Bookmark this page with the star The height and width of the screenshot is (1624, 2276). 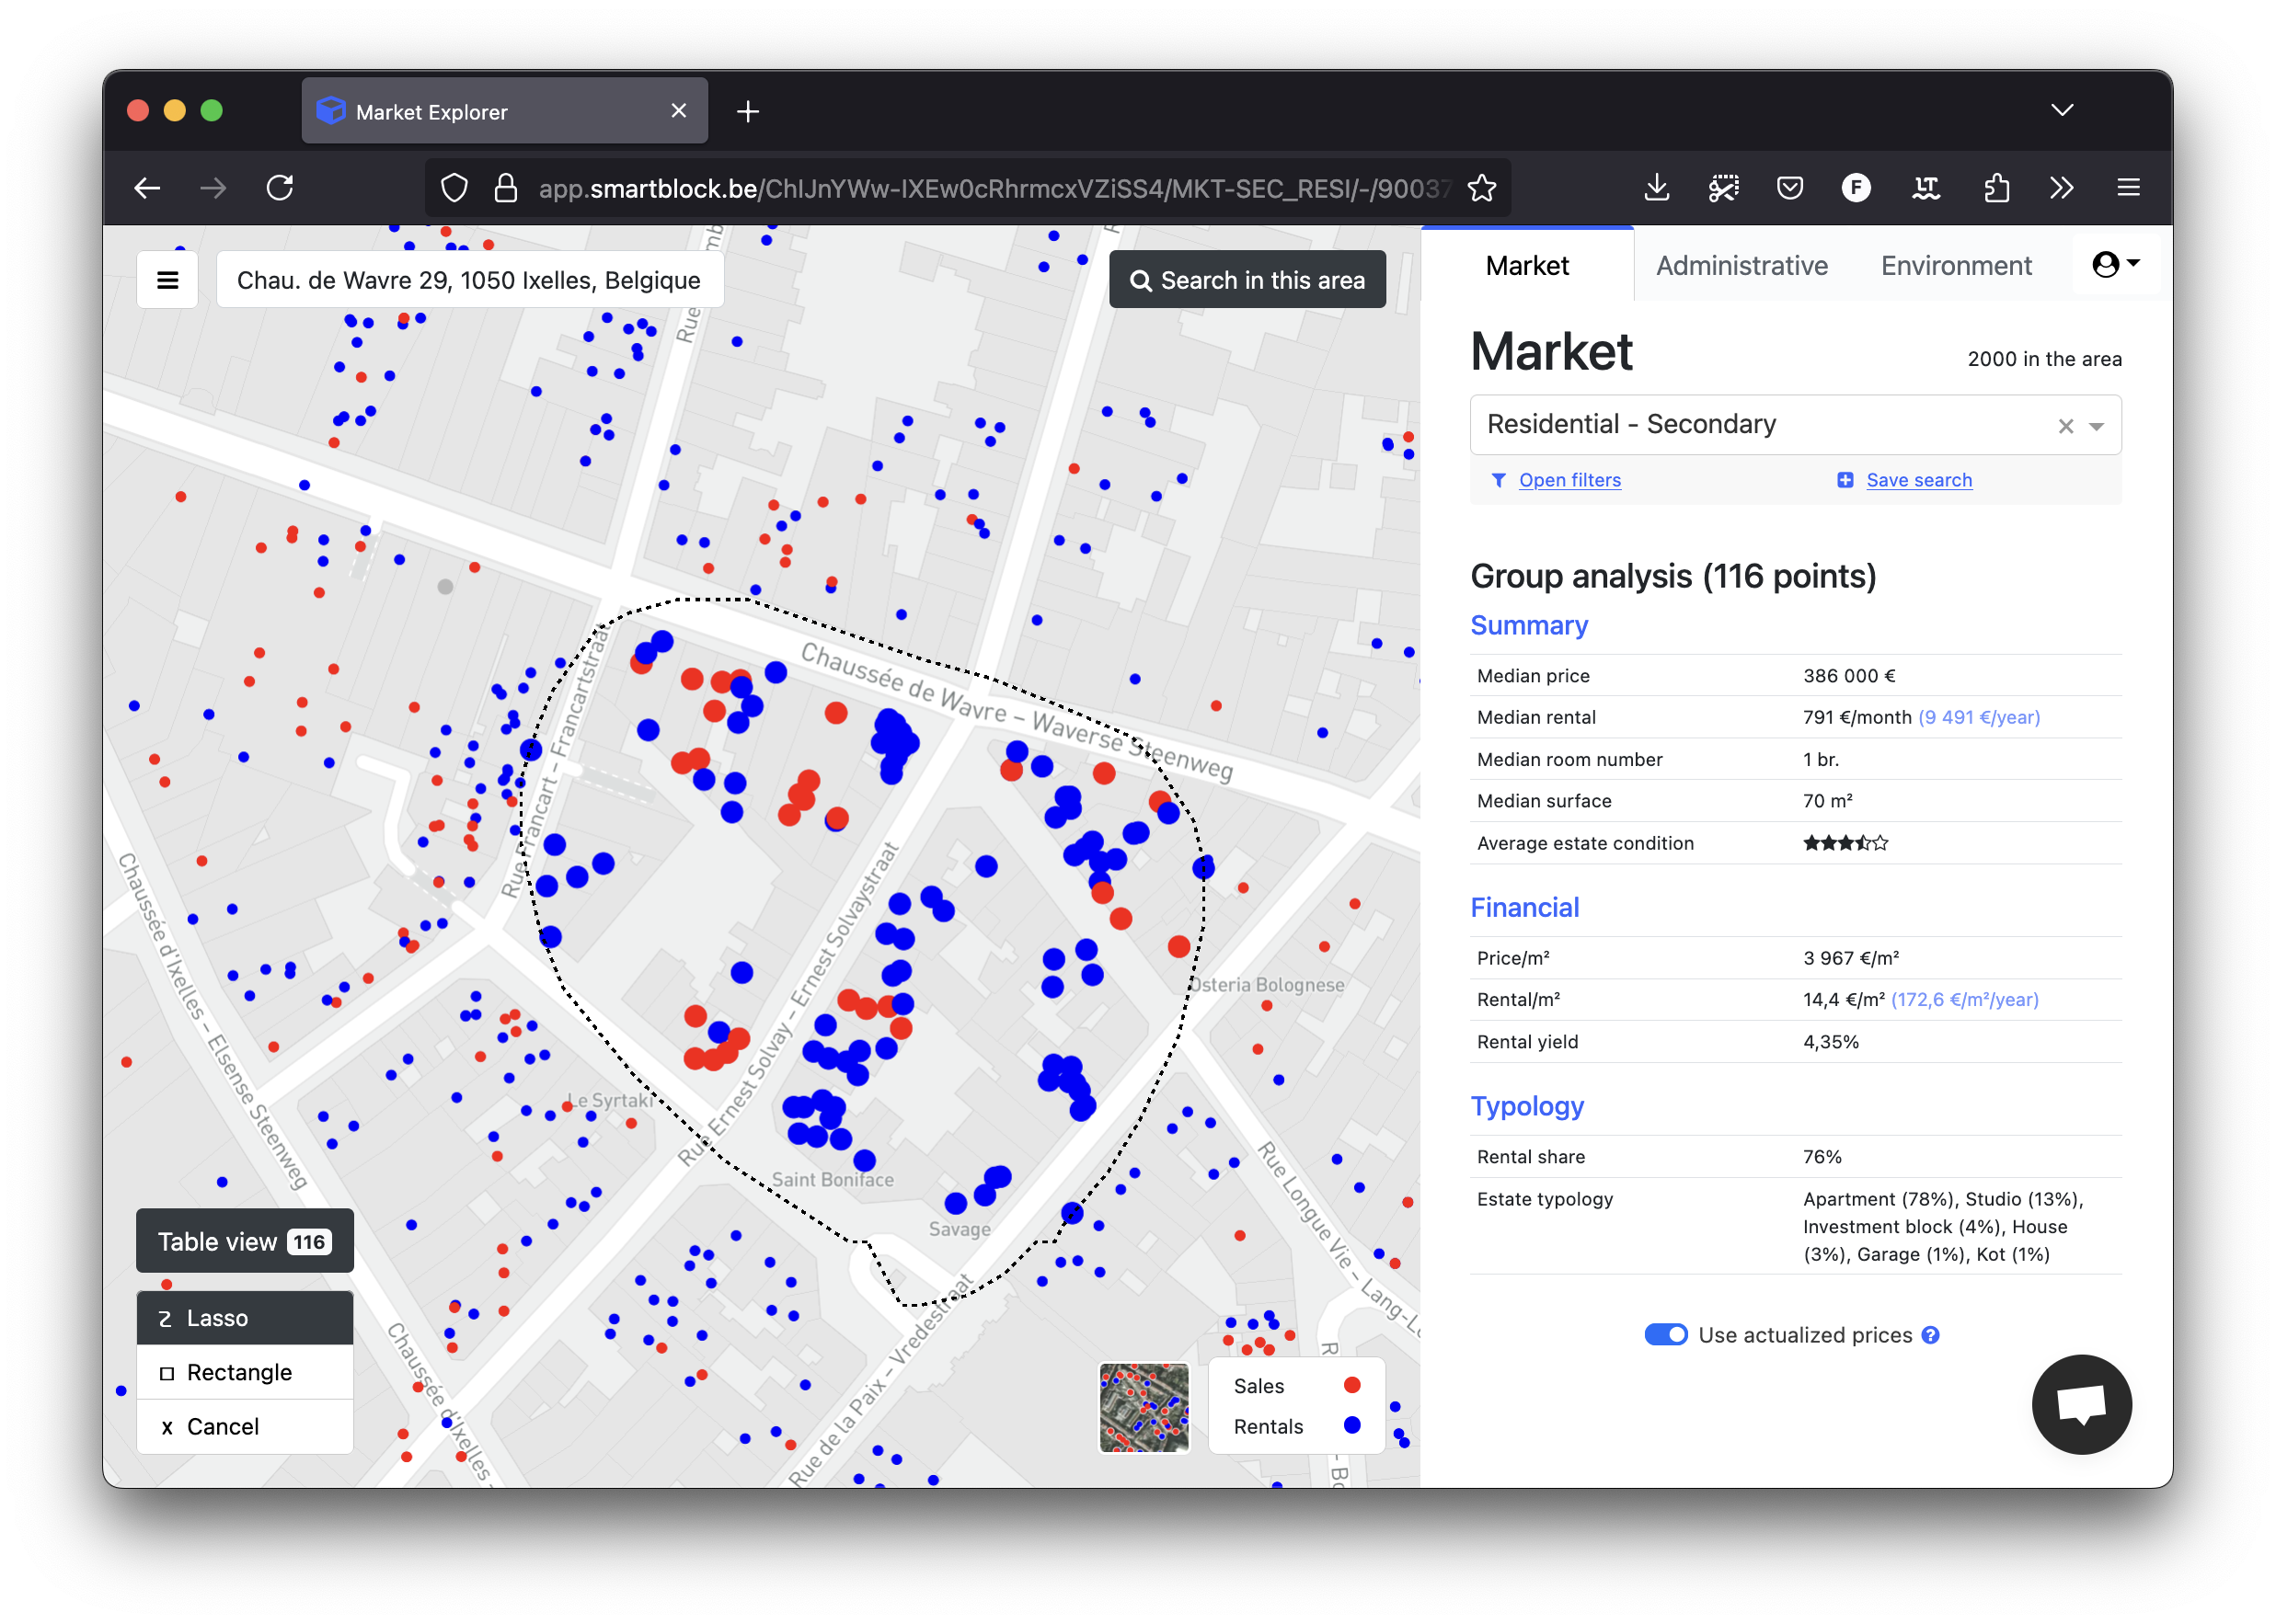pyautogui.click(x=1482, y=188)
